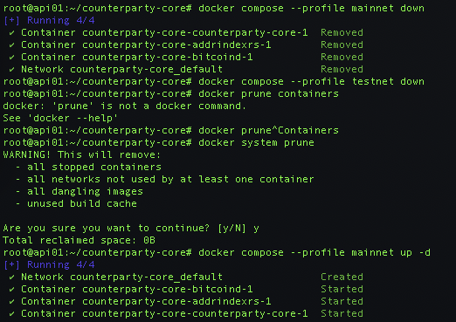Click the "See 'docker --help'" text

60,119
